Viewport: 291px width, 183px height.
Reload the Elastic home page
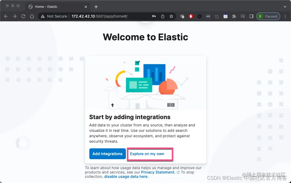[x=23, y=16]
